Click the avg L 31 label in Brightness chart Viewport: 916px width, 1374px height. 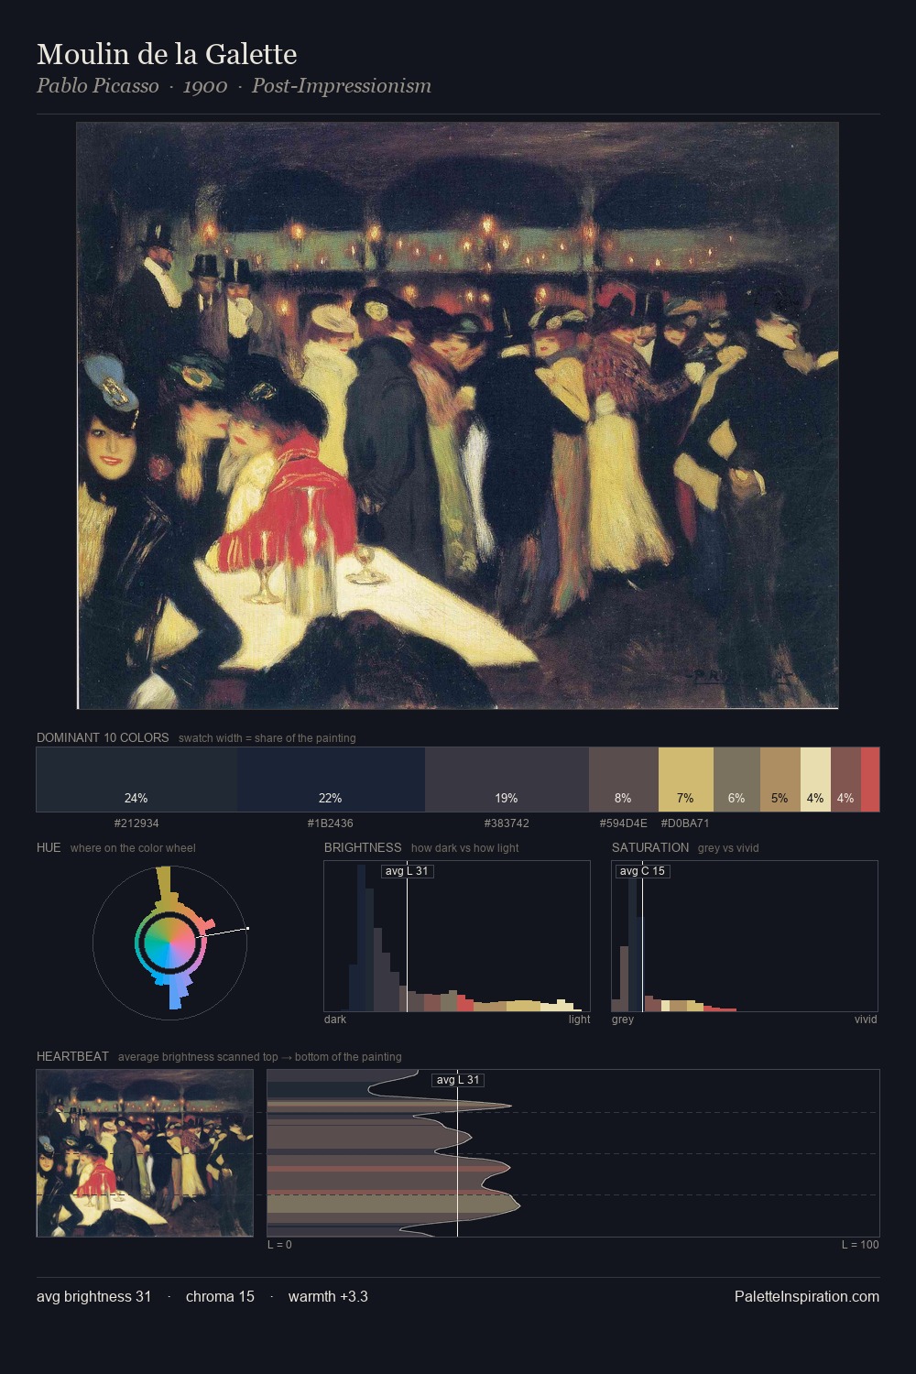click(407, 871)
